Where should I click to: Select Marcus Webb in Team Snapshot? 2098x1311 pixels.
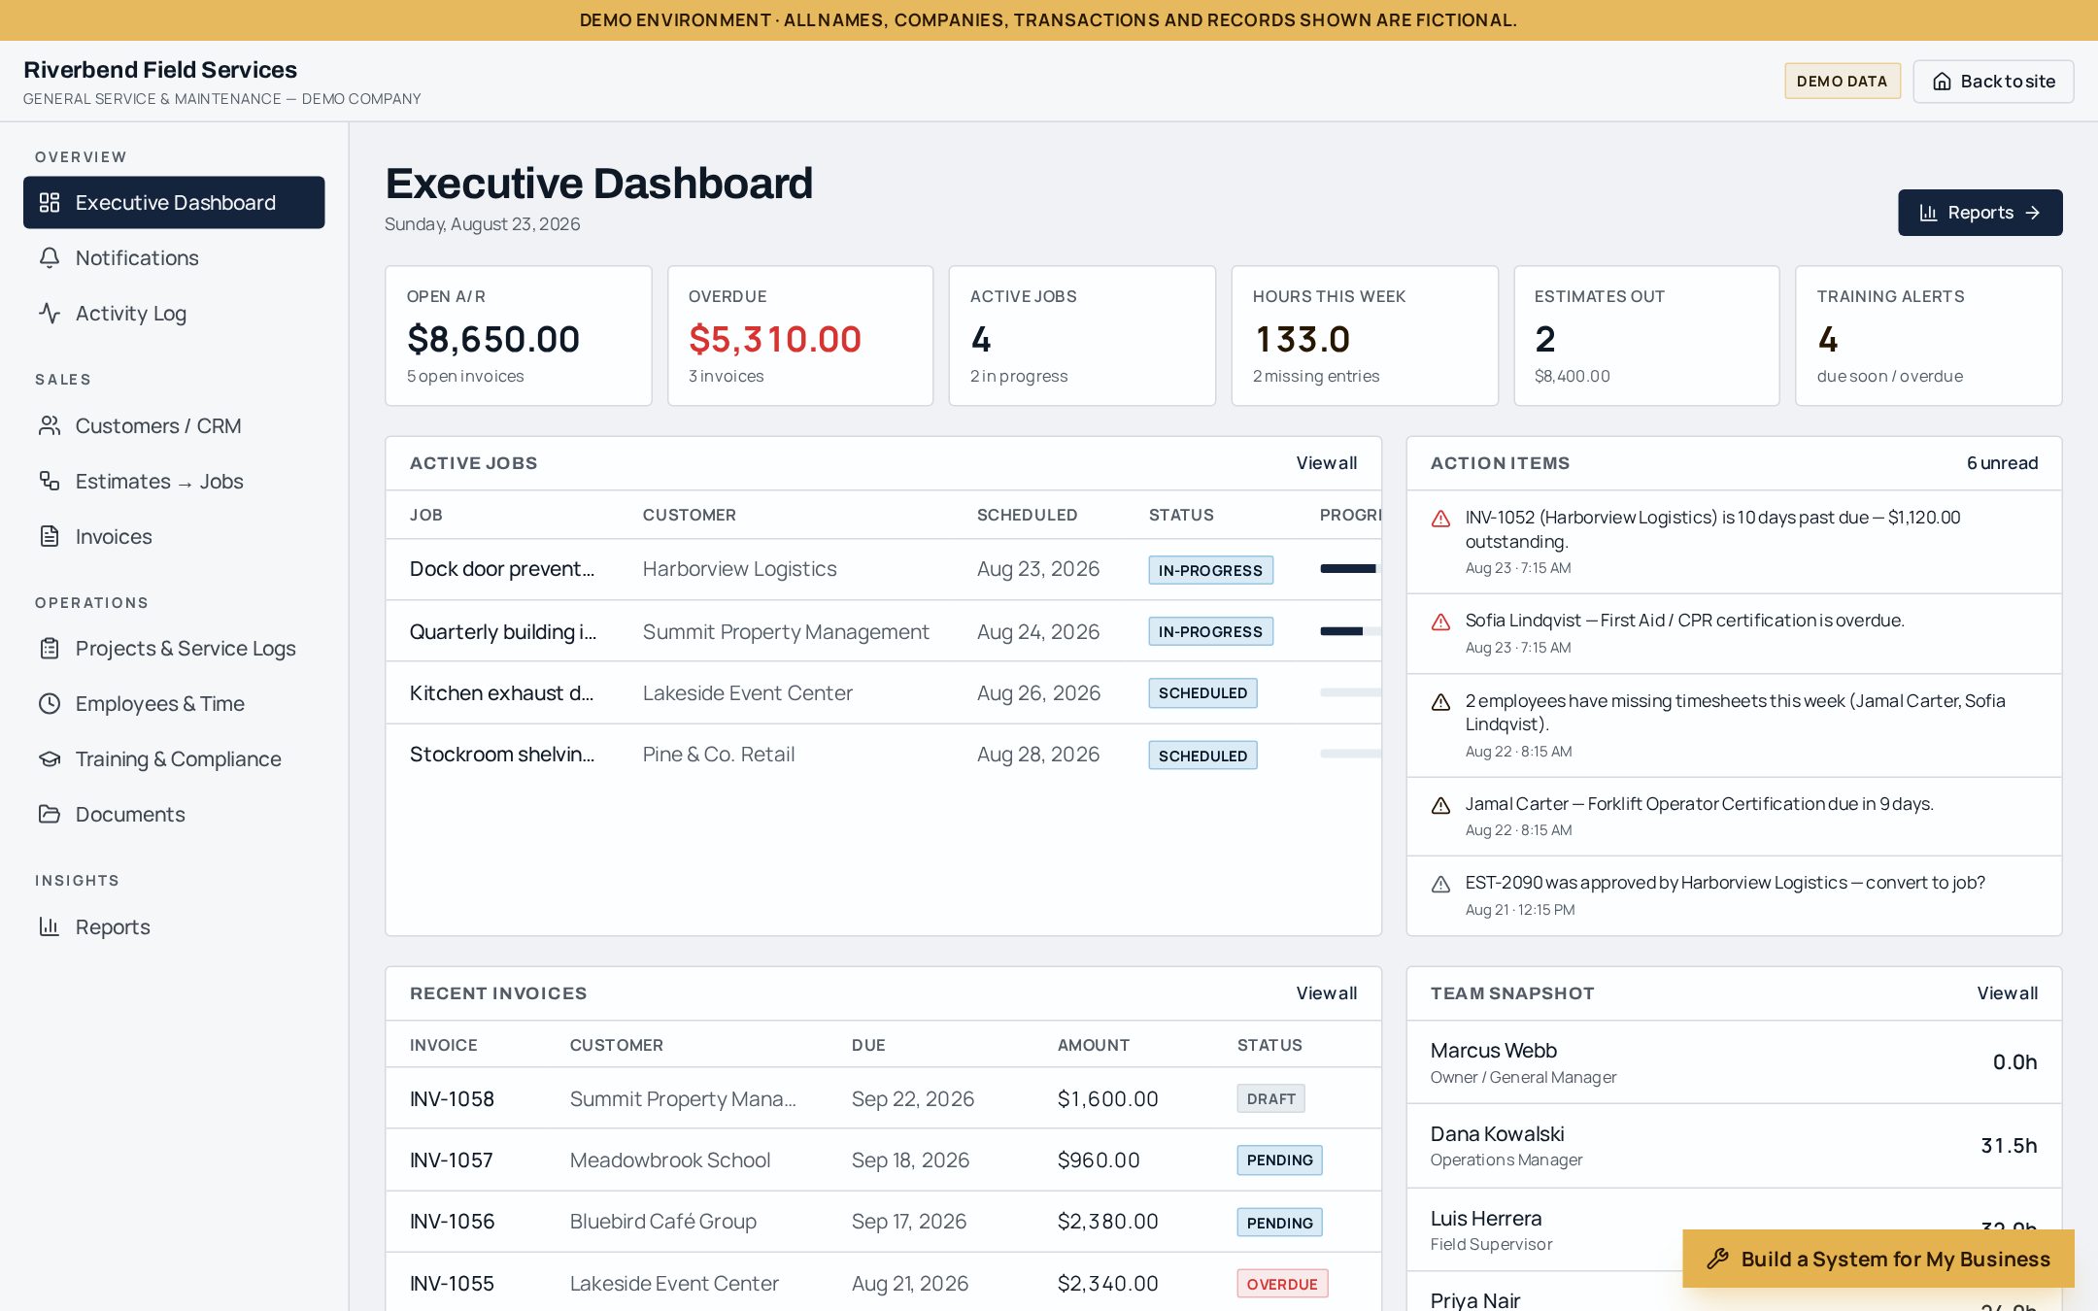(x=1734, y=1062)
